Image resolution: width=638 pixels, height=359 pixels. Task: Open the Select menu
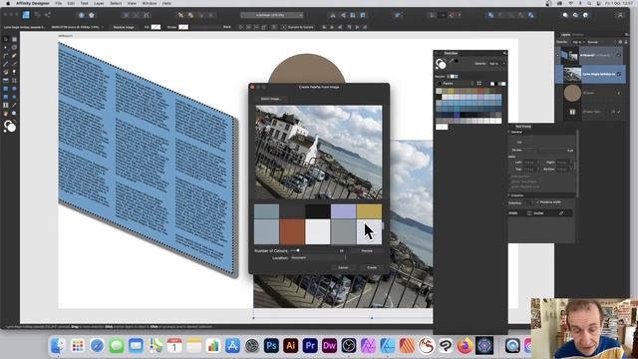click(x=116, y=3)
